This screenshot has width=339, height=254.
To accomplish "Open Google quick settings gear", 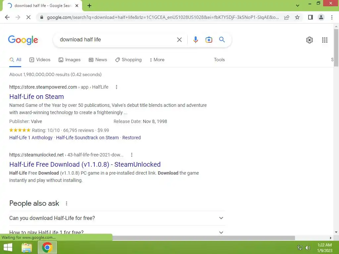I will pyautogui.click(x=310, y=40).
